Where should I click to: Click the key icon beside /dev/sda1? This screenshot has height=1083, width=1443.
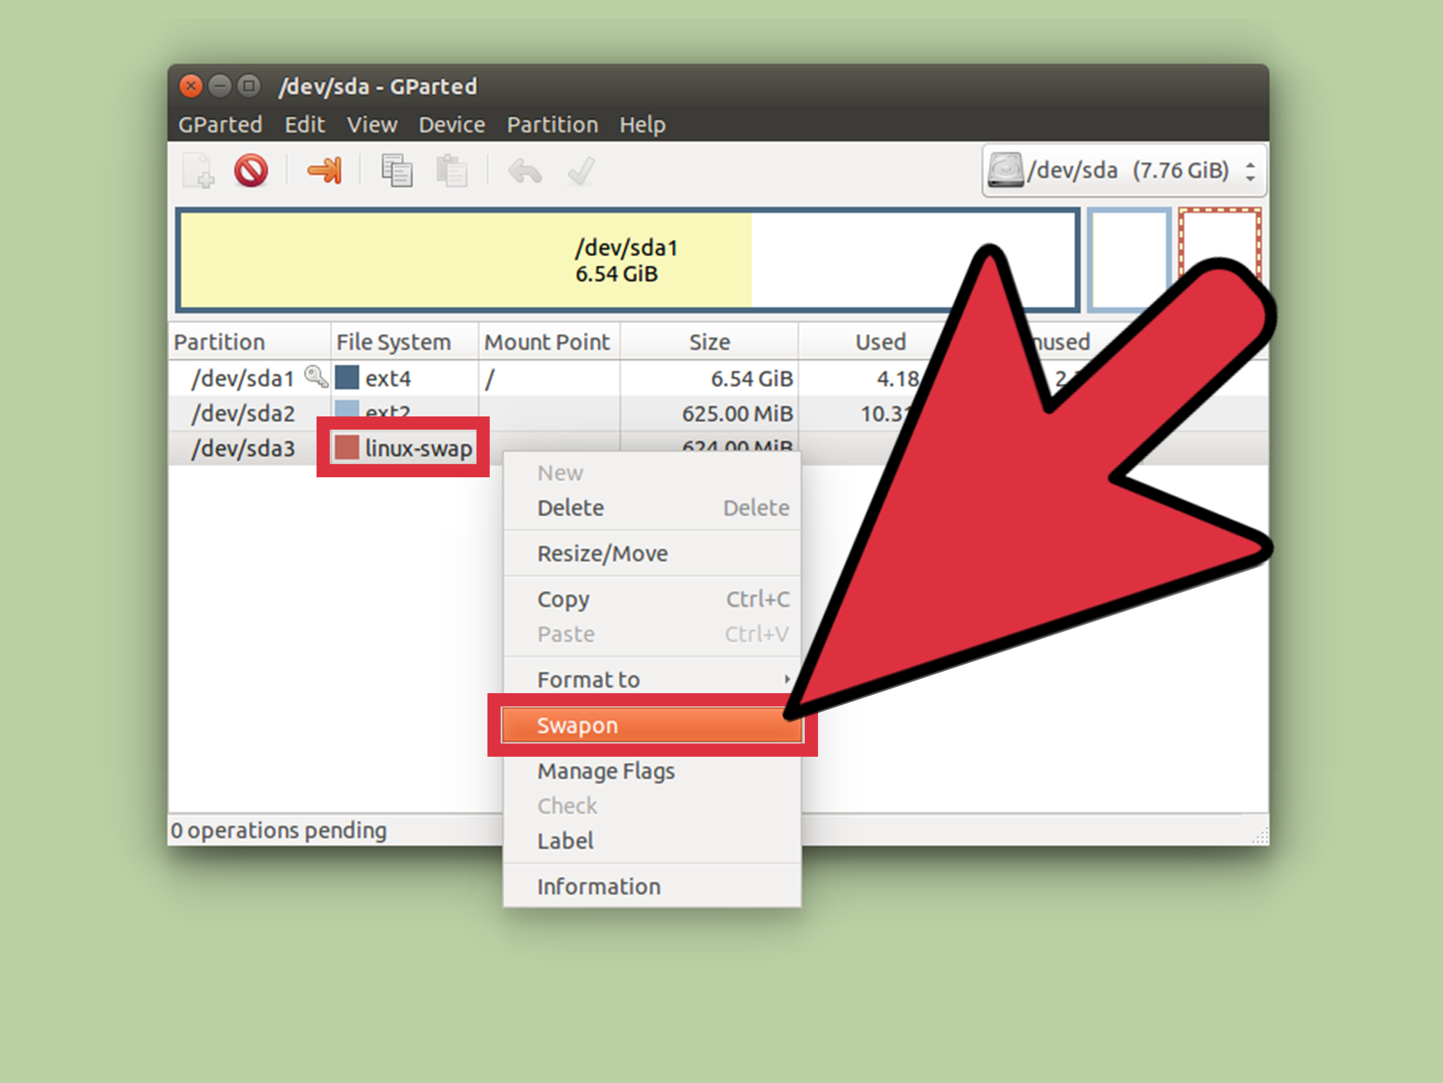(x=317, y=376)
